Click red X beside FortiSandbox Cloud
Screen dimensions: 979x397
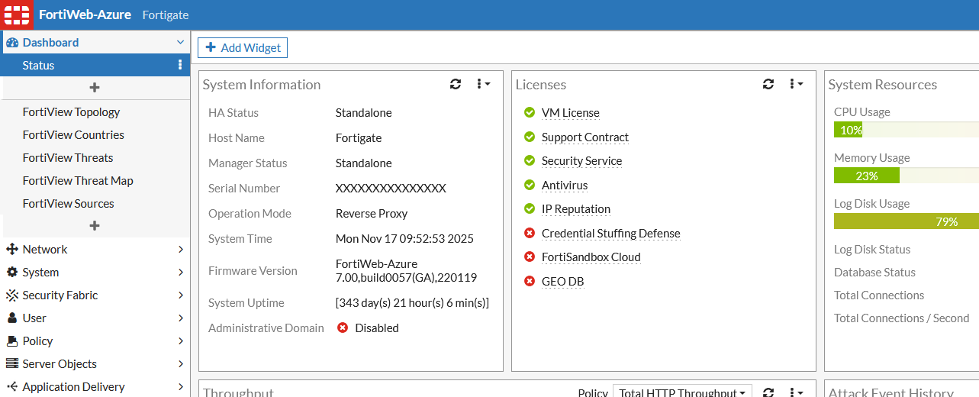click(x=530, y=257)
